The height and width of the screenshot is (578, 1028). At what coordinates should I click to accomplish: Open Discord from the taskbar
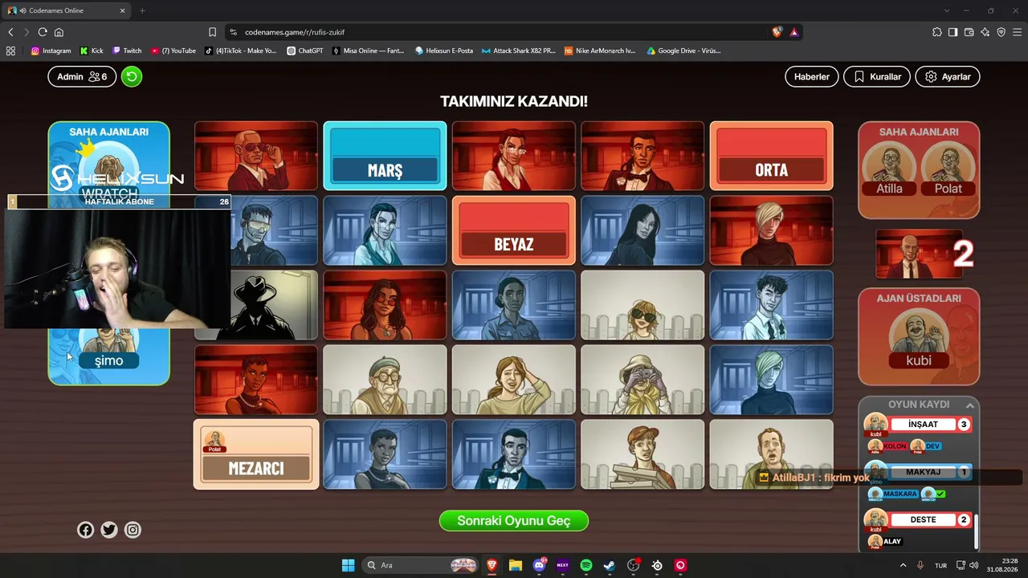[x=539, y=565]
